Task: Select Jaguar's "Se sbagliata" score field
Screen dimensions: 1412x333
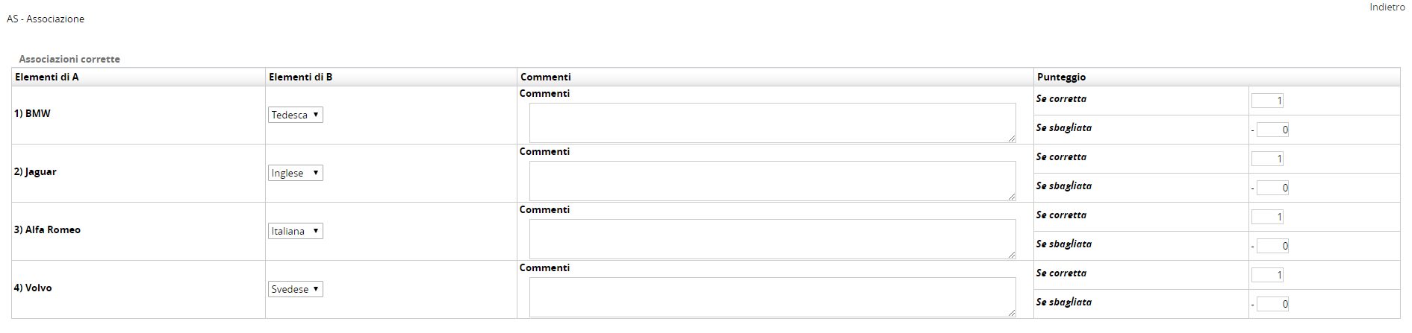Action: click(x=1272, y=188)
